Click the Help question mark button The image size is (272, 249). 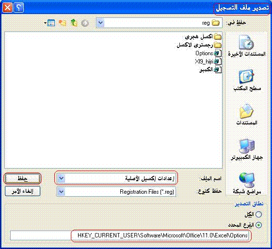(18, 8)
